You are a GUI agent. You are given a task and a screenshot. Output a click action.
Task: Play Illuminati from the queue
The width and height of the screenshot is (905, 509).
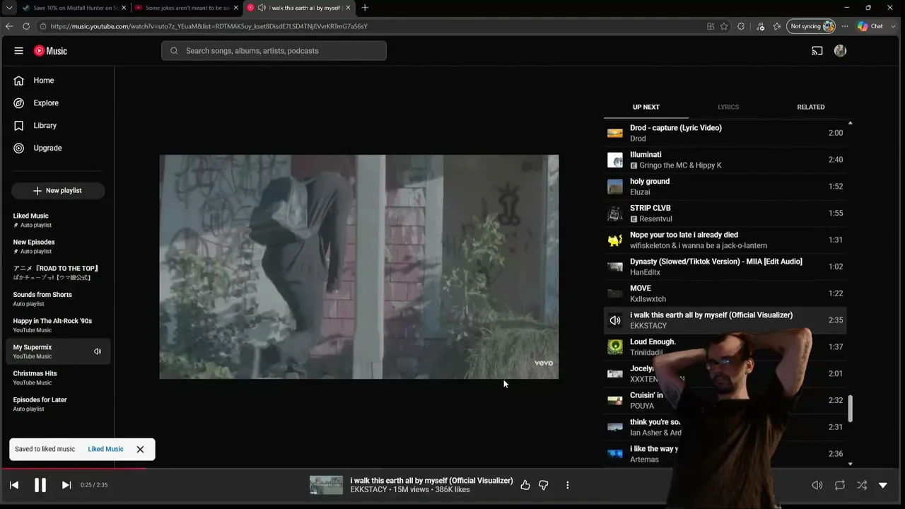(x=725, y=160)
